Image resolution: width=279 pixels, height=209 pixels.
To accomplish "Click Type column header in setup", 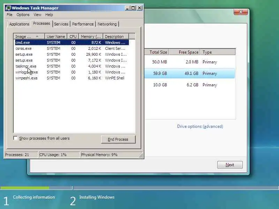I will pos(218,52).
